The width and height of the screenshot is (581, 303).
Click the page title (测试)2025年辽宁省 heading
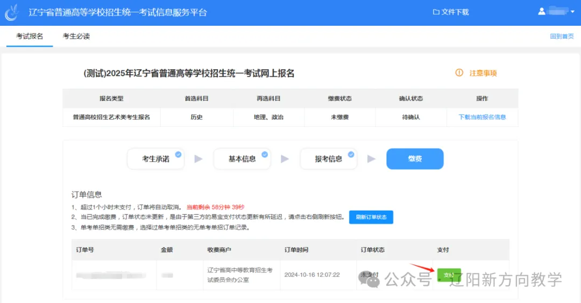tap(189, 73)
